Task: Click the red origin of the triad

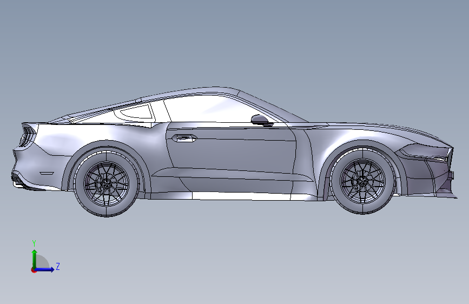Action: coord(34,270)
